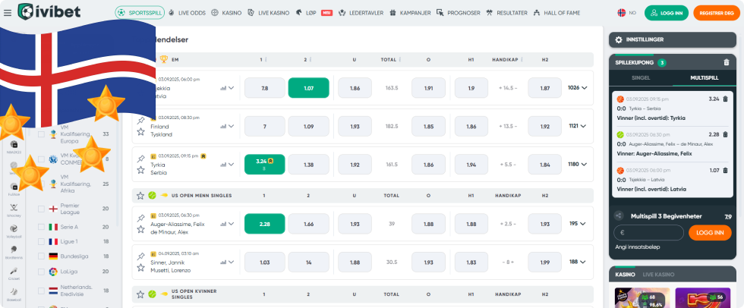Image resolution: width=744 pixels, height=308 pixels.
Task: Expand the 195 more markets for Auger-Aliassime
Action: point(584,224)
